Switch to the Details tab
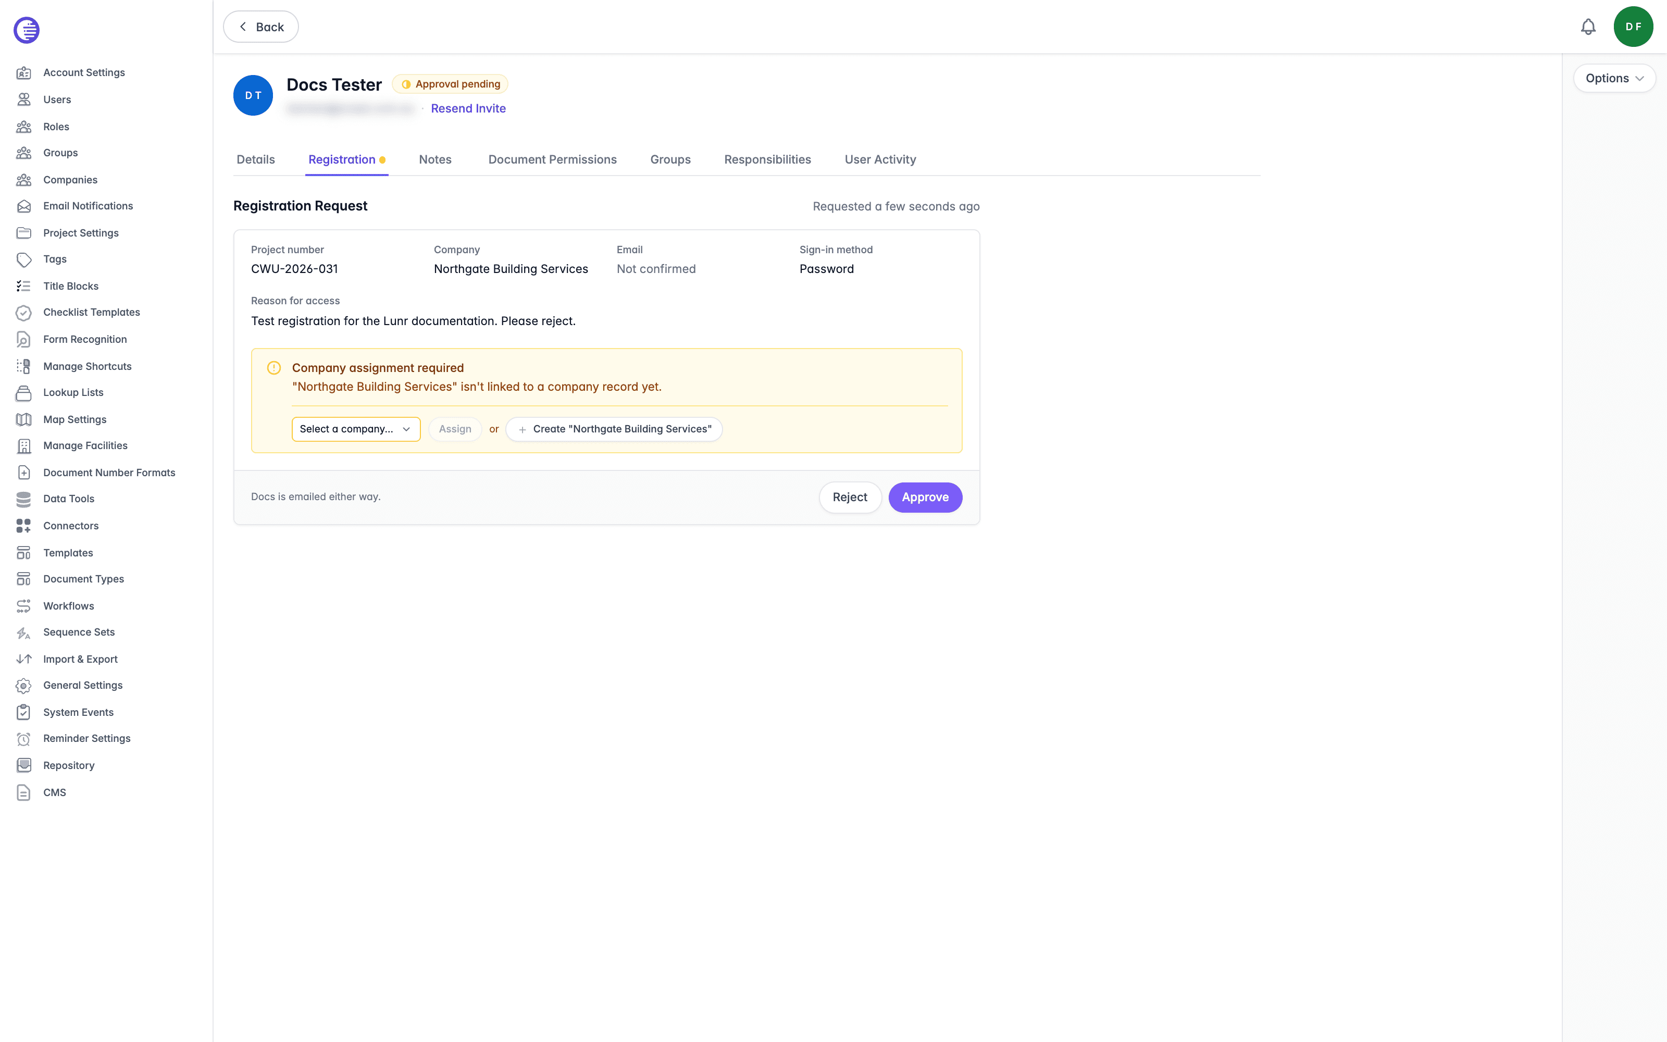The width and height of the screenshot is (1667, 1042). [x=256, y=159]
